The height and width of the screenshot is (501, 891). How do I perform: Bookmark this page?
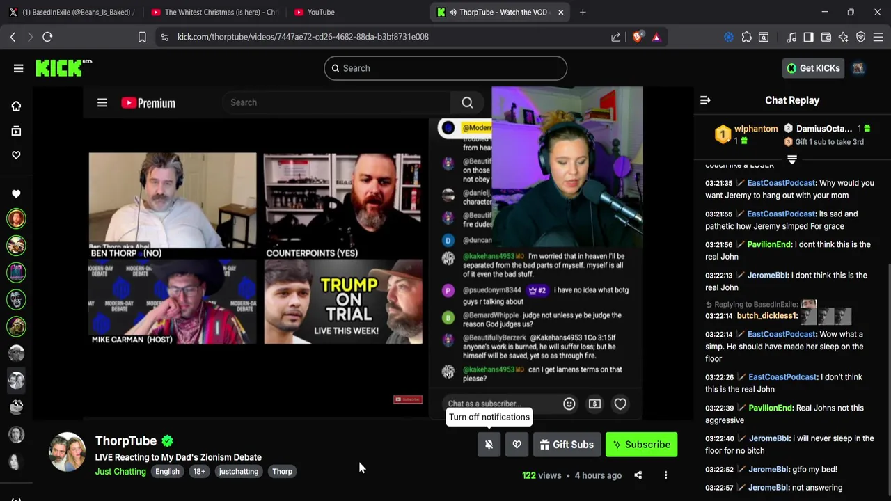tap(142, 37)
